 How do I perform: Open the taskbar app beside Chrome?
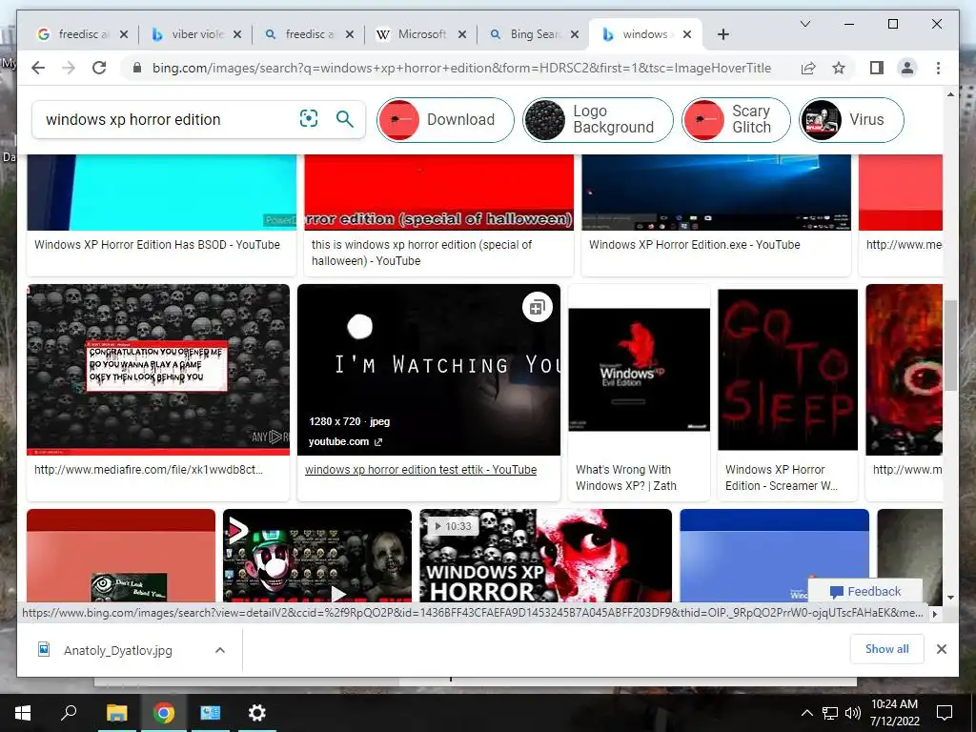(x=211, y=713)
